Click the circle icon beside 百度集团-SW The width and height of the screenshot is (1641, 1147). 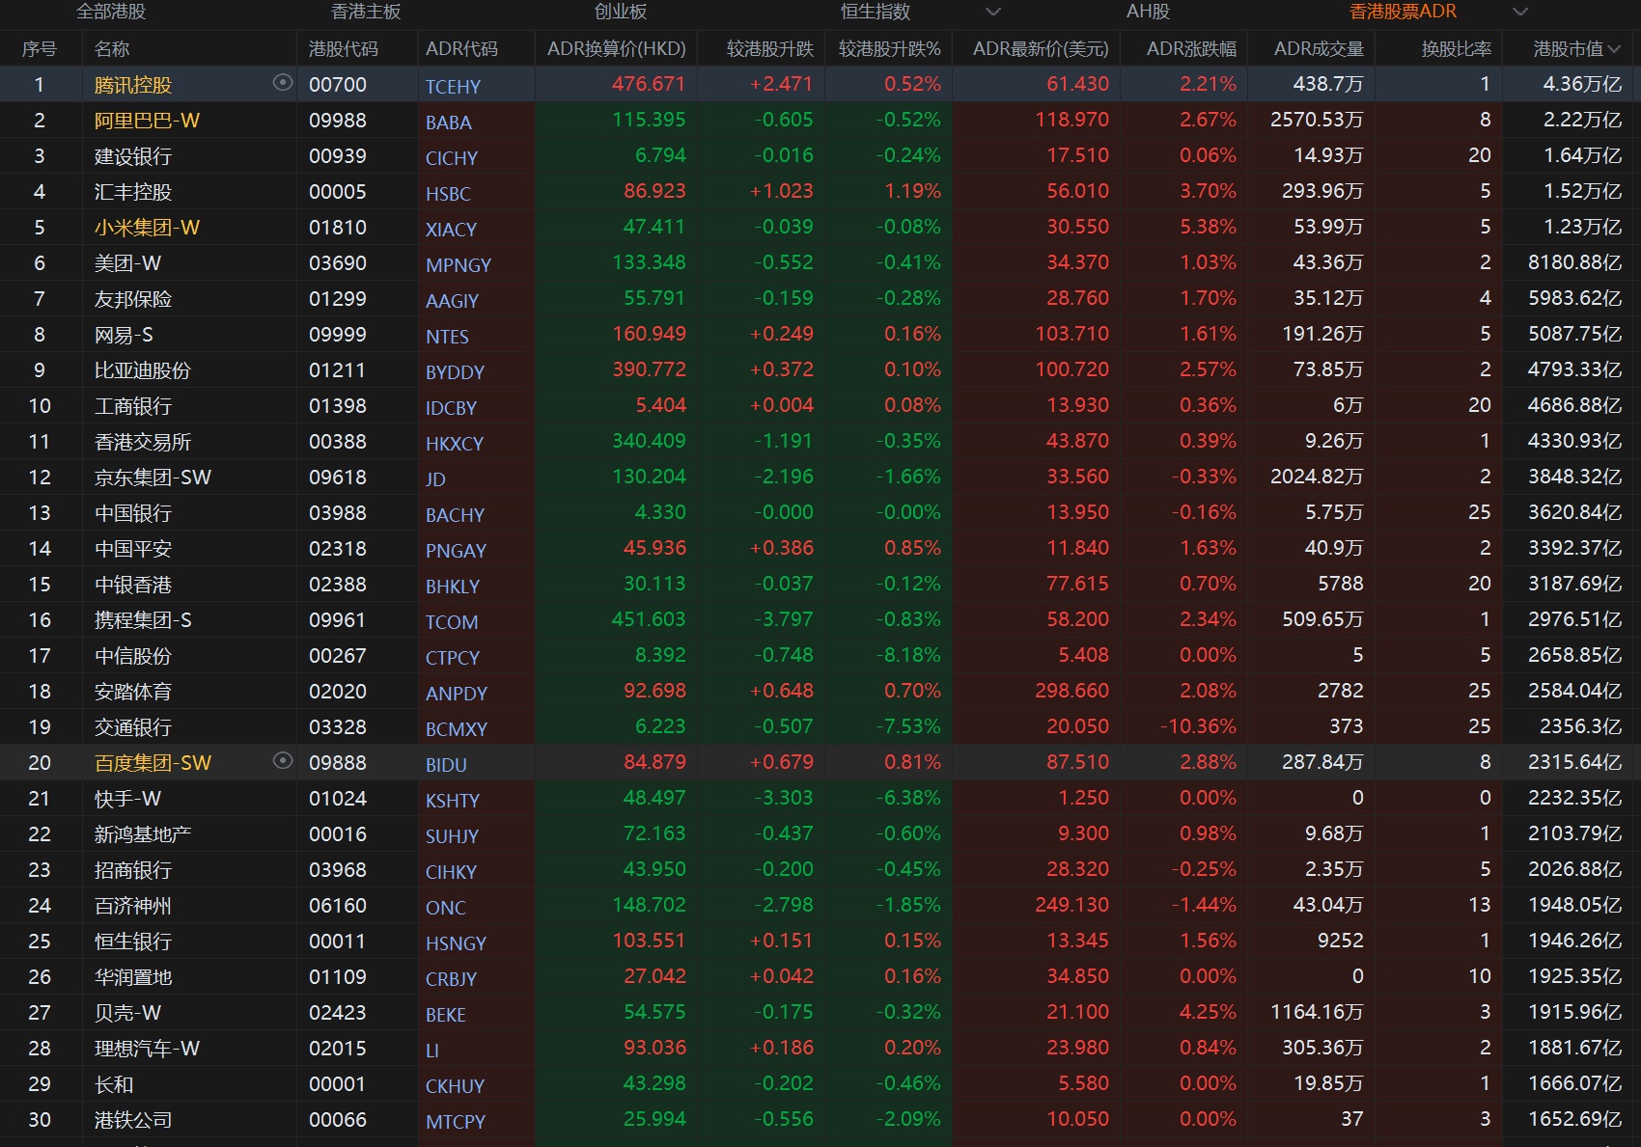283,761
